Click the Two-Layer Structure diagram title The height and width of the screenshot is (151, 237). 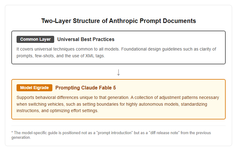click(x=118, y=21)
